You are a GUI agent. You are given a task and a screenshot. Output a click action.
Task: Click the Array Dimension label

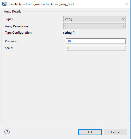point(17,26)
